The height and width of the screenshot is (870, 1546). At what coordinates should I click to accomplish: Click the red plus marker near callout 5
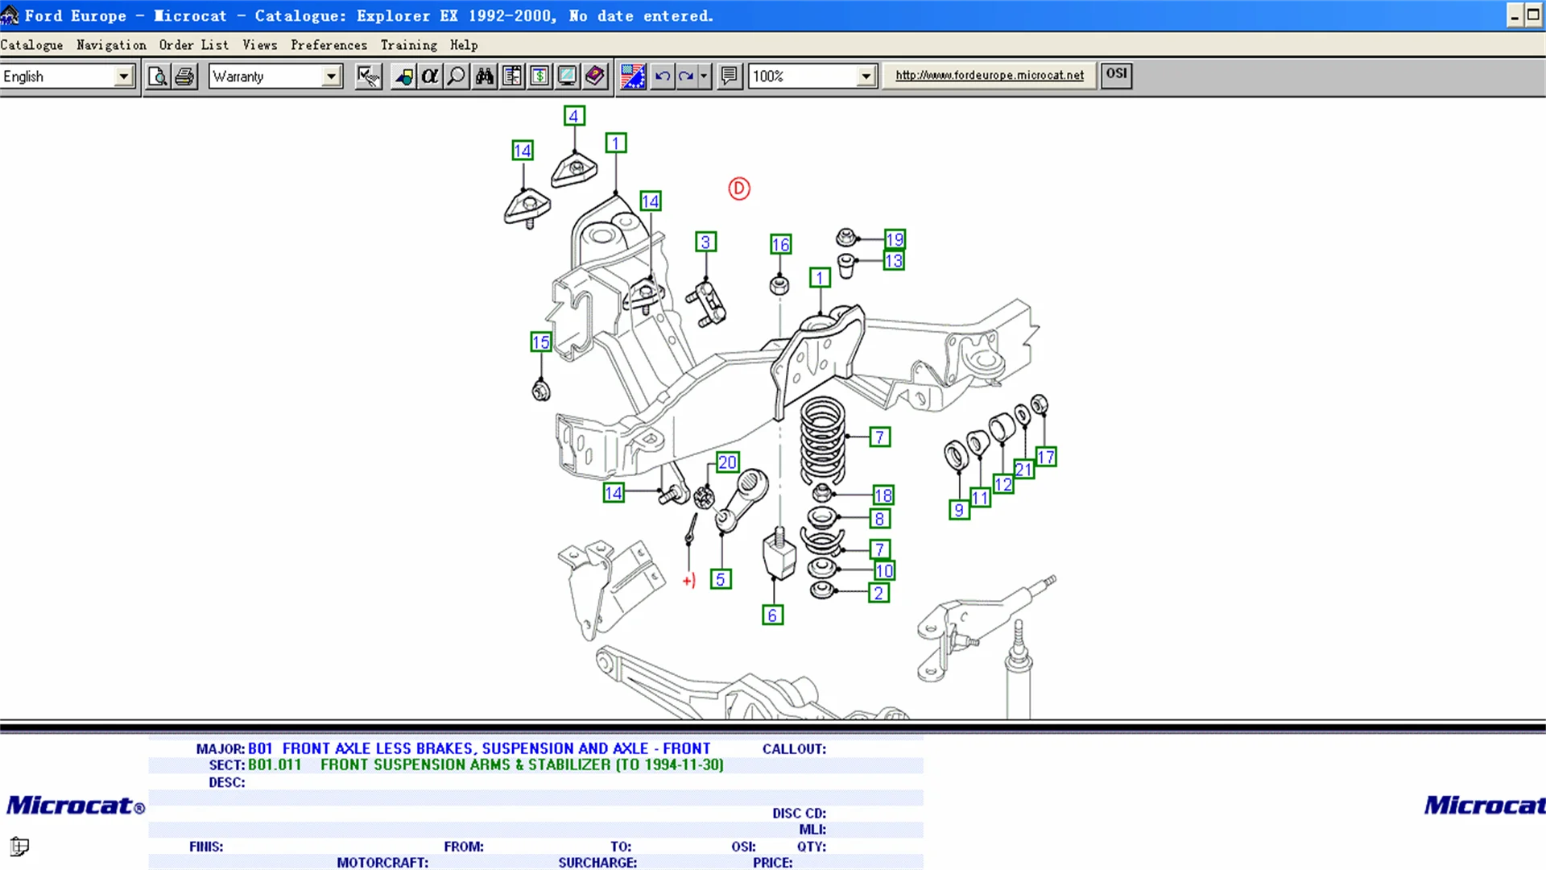[689, 581]
